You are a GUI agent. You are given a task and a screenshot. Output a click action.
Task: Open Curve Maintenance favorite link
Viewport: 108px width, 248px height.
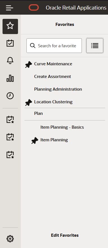(x=53, y=64)
